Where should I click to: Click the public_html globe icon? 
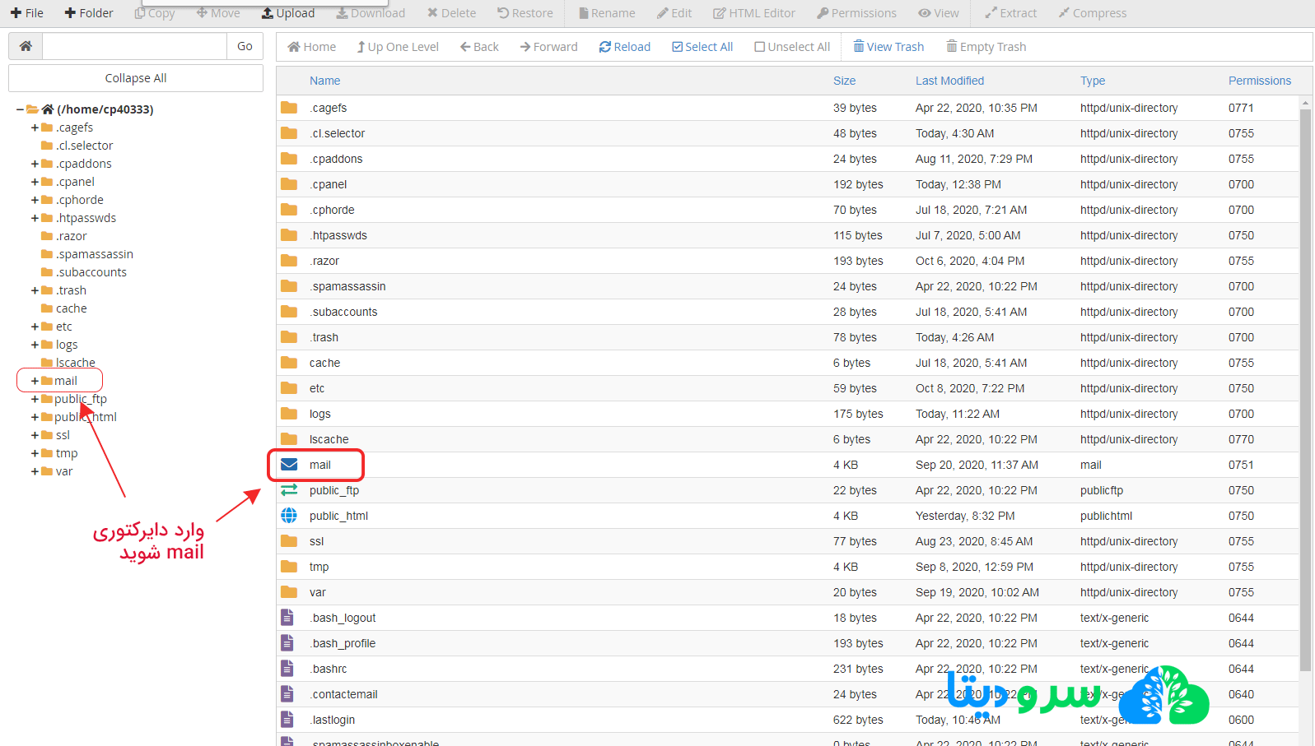(x=289, y=516)
